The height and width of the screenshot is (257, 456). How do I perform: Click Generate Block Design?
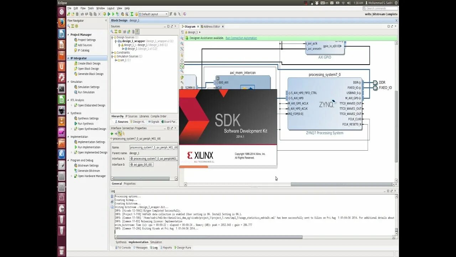88,74
